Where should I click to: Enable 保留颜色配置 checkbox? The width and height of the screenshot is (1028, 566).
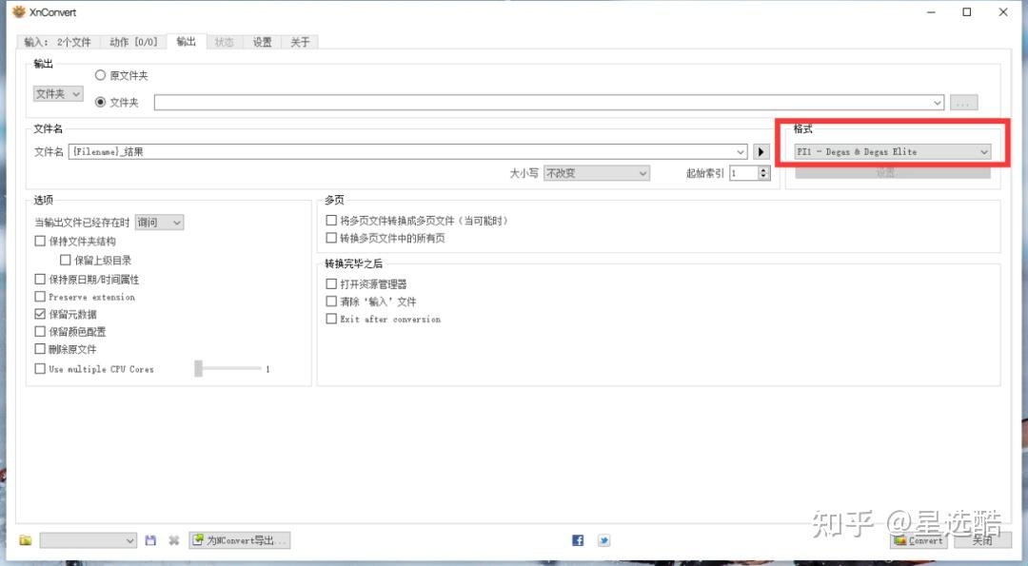pyautogui.click(x=40, y=331)
